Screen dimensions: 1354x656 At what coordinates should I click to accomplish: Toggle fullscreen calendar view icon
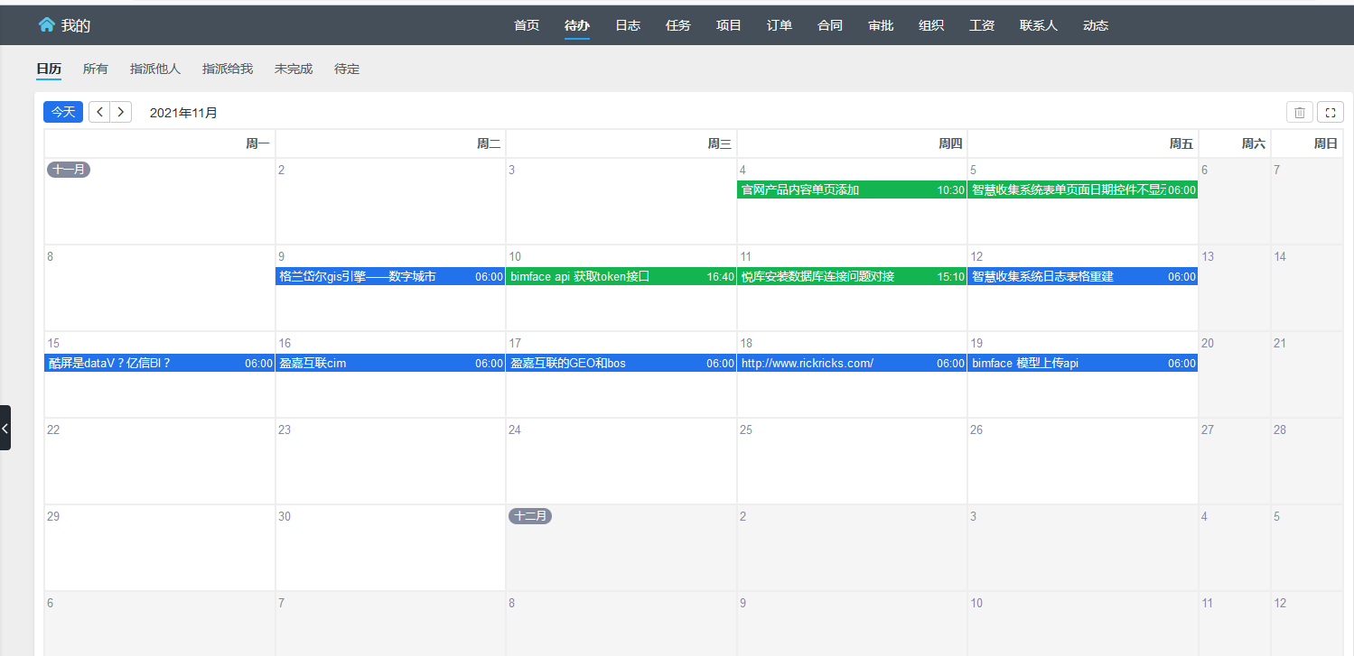pos(1330,112)
